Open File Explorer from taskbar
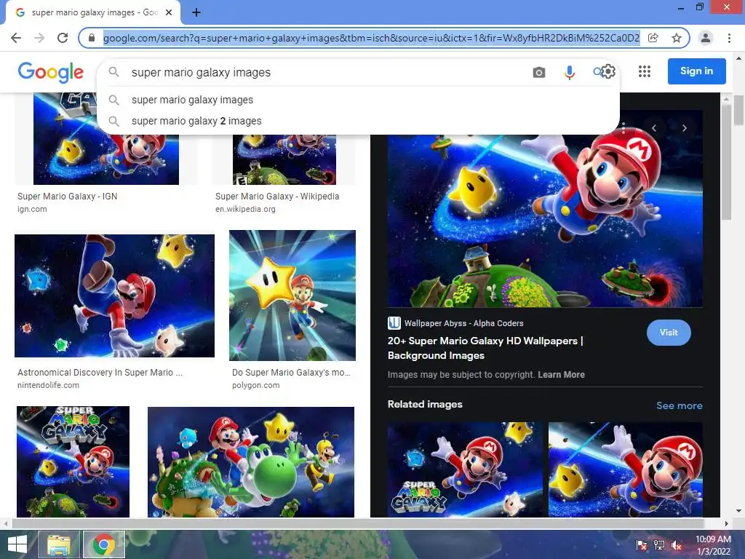Screen dimensions: 745x559 click(59, 544)
